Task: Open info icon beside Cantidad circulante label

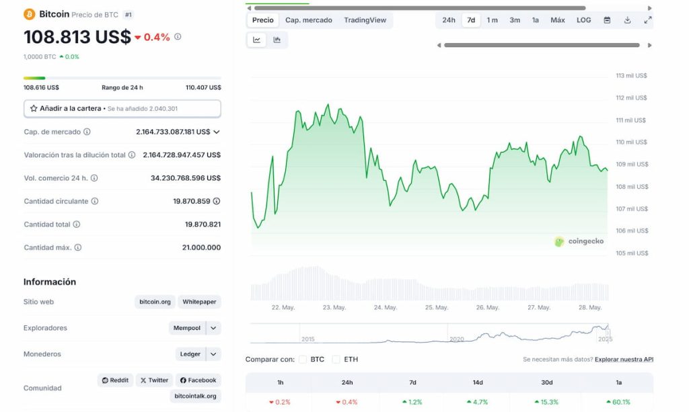Action: click(94, 201)
